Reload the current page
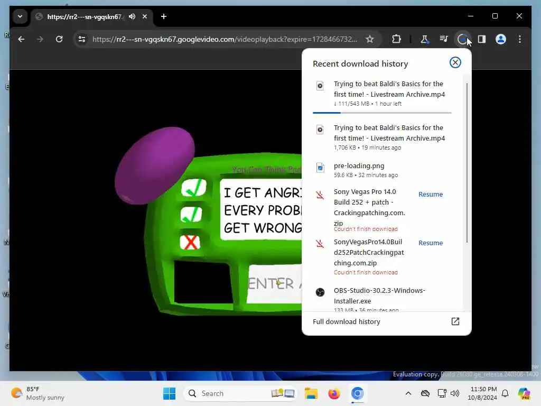 click(59, 39)
